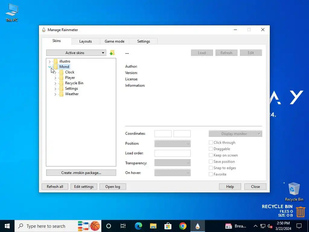The height and width of the screenshot is (232, 309).
Task: Toggle the Click through checkbox
Action: click(x=211, y=143)
